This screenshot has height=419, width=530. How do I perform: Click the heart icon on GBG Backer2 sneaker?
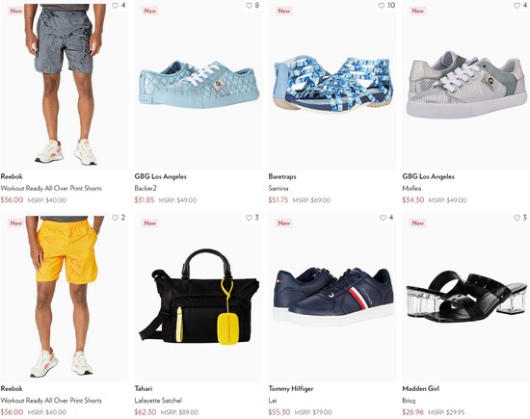point(250,6)
